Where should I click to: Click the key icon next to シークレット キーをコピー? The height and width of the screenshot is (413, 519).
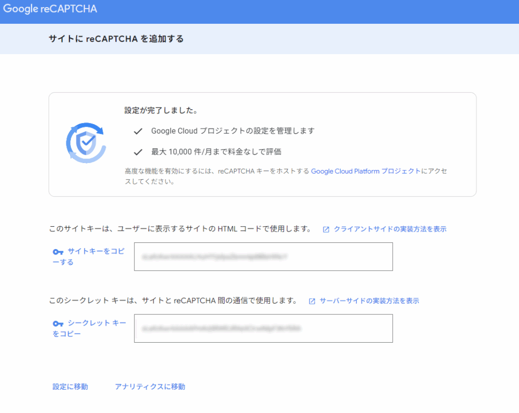[x=58, y=323]
